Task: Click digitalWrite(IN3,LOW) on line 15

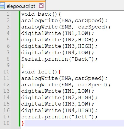Action: click(x=58, y=104)
